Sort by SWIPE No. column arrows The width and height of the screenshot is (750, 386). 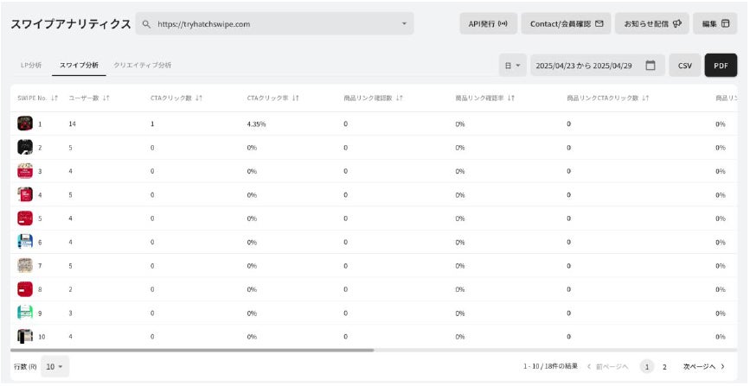coord(54,98)
